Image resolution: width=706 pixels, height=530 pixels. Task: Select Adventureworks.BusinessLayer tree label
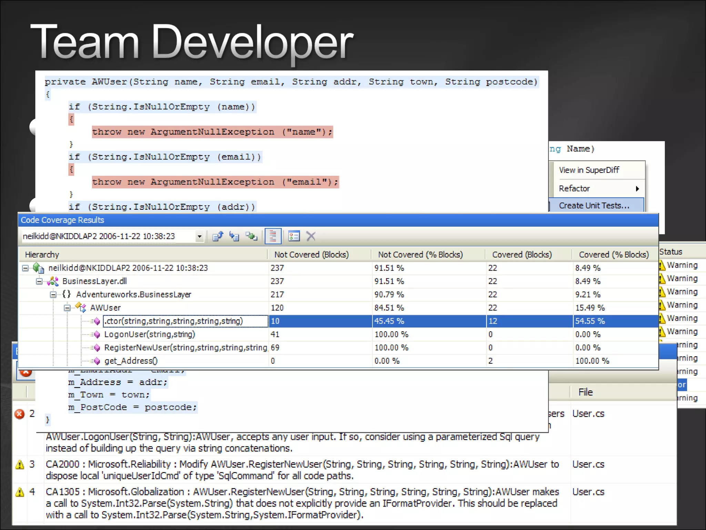coord(134,295)
